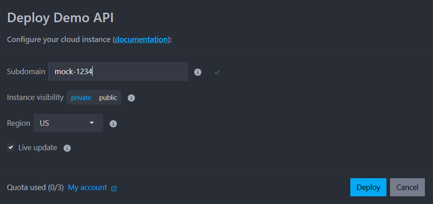This screenshot has width=433, height=204.
Task: Open the subdomain info icon
Action: point(198,72)
